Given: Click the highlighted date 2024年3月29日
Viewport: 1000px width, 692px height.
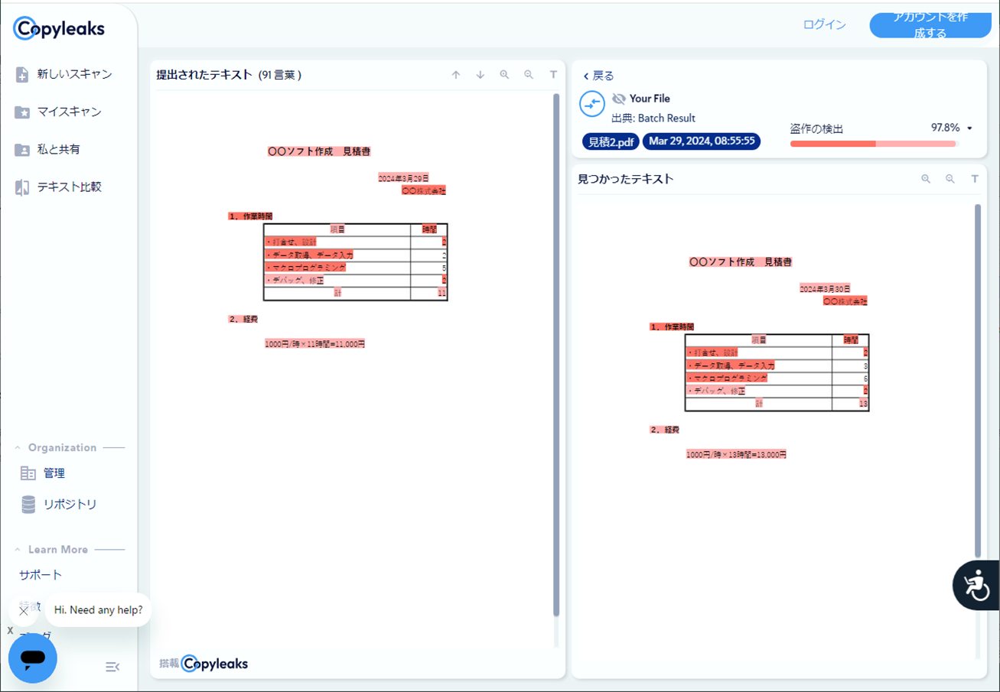Looking at the screenshot, I should pyautogui.click(x=403, y=178).
